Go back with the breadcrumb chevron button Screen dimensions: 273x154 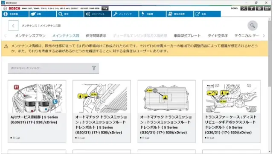13,26
